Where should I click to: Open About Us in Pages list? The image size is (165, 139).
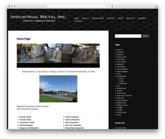(x=120, y=50)
